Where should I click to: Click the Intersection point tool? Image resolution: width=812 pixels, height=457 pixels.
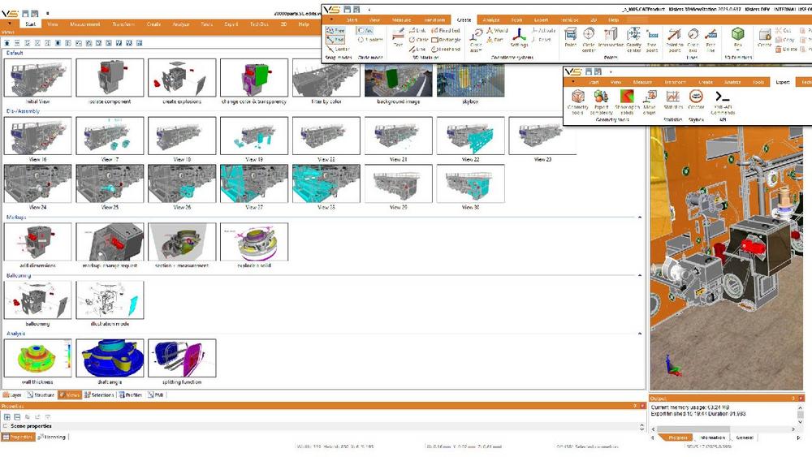click(x=611, y=37)
